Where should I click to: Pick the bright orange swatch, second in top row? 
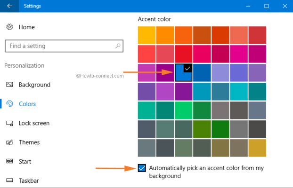point(165,35)
